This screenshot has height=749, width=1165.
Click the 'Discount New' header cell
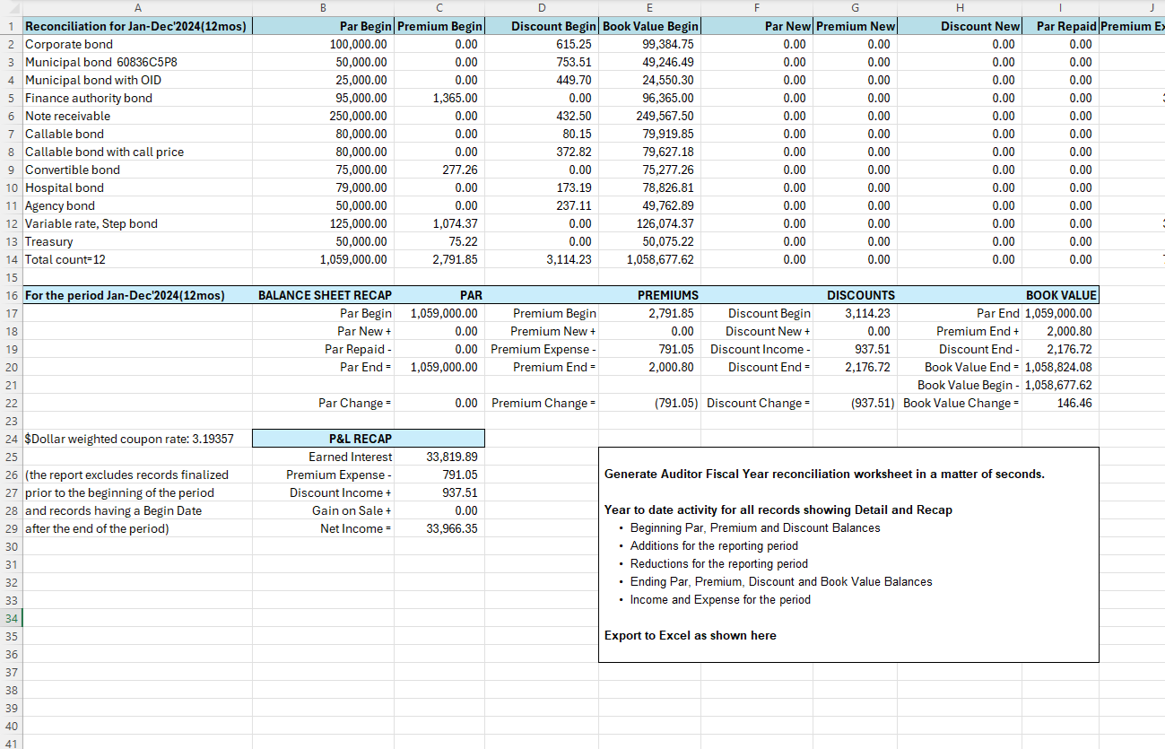(960, 26)
